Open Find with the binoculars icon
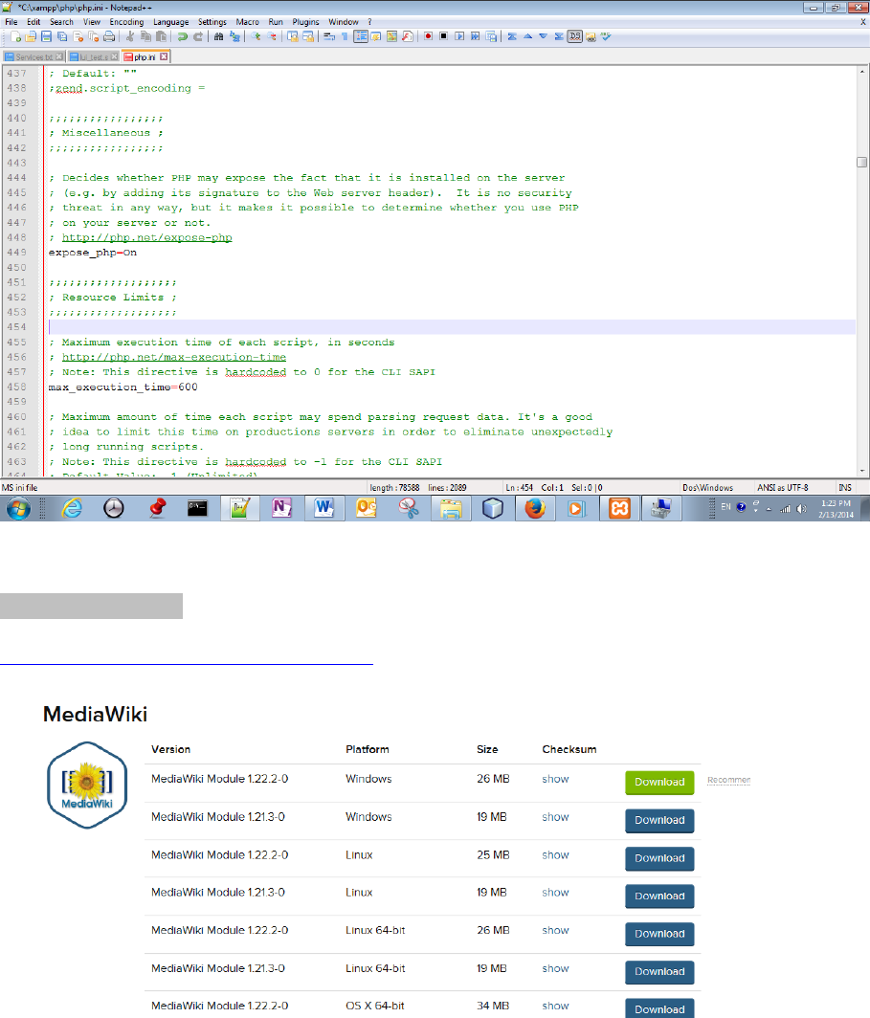 [x=219, y=36]
